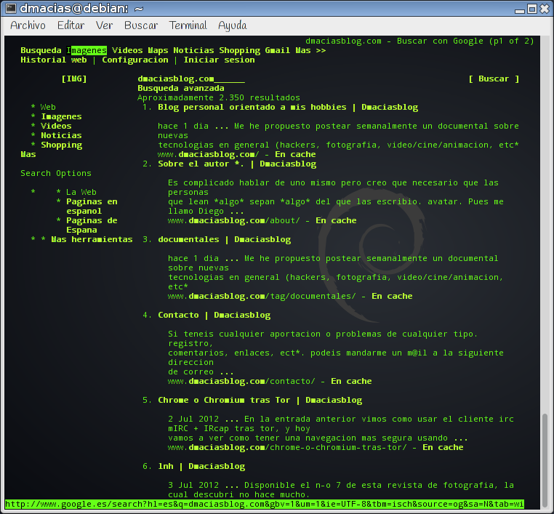Click the Search Options heading
Image resolution: width=554 pixels, height=514 pixels.
pyautogui.click(x=56, y=173)
